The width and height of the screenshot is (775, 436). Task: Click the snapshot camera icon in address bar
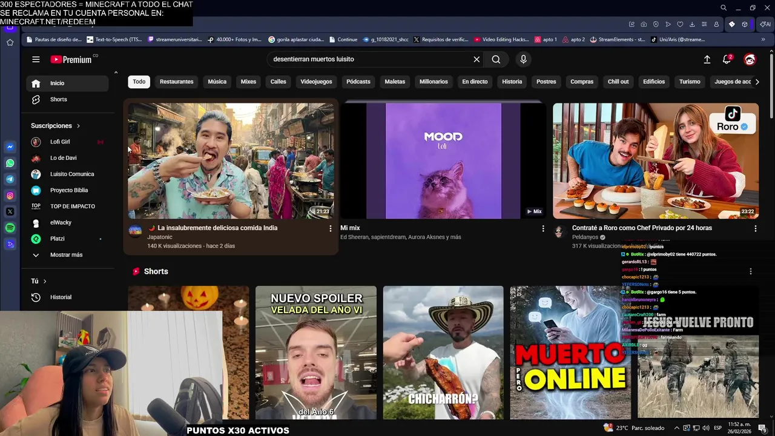(644, 24)
